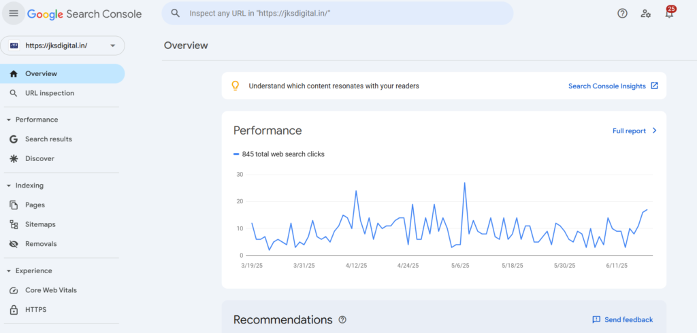The height and width of the screenshot is (333, 697).
Task: Collapse the Experience sidebar section
Action: coord(8,271)
